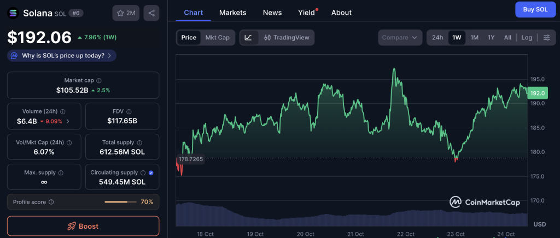The width and height of the screenshot is (560, 238).
Task: Click the $192.06 price text
Action: [39, 38]
